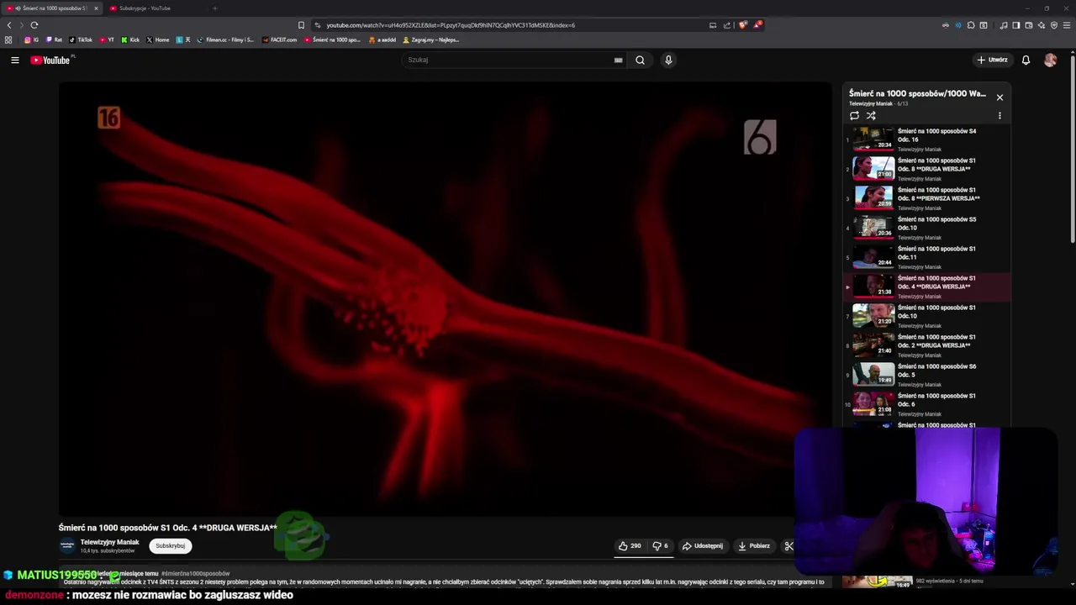The width and height of the screenshot is (1076, 605).
Task: Share the page using the address bar icon
Action: point(727,25)
